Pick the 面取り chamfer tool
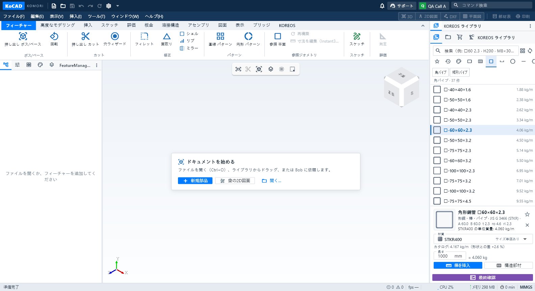This screenshot has width=535, height=291. (x=167, y=39)
